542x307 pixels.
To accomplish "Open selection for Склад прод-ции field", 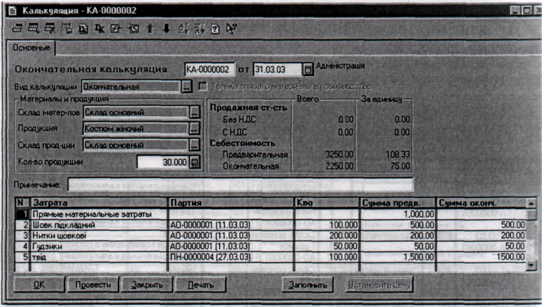I will [195, 145].
